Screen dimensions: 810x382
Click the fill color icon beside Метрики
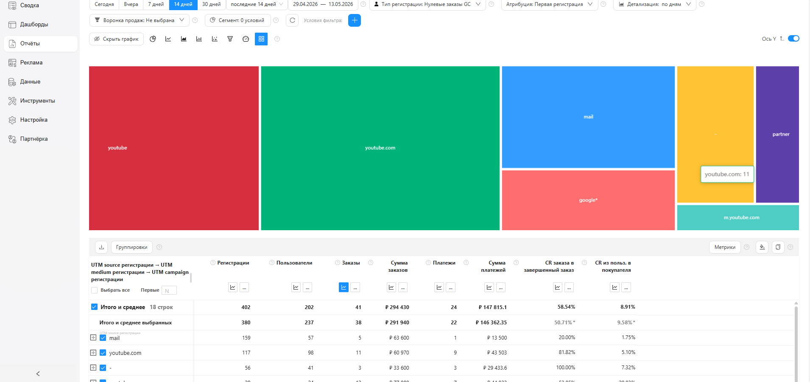click(x=762, y=247)
